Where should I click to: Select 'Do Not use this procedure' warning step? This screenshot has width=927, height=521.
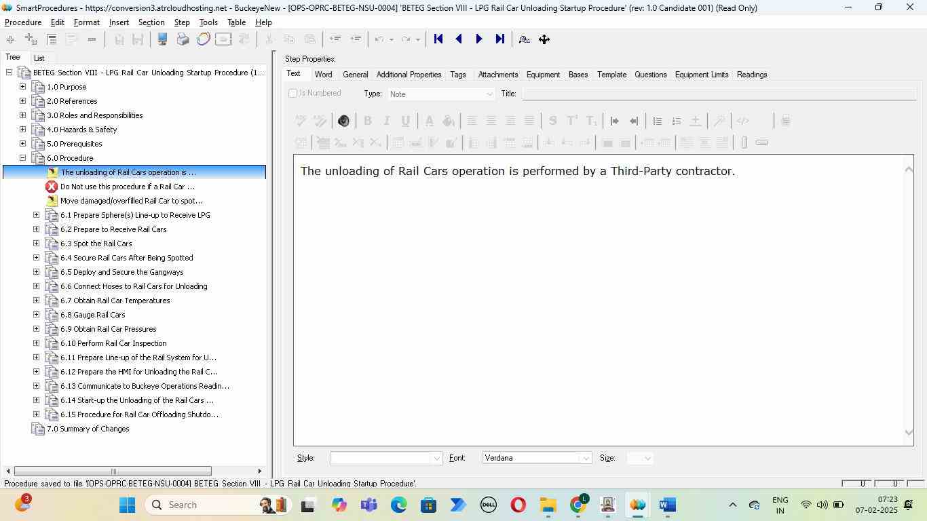tap(128, 187)
